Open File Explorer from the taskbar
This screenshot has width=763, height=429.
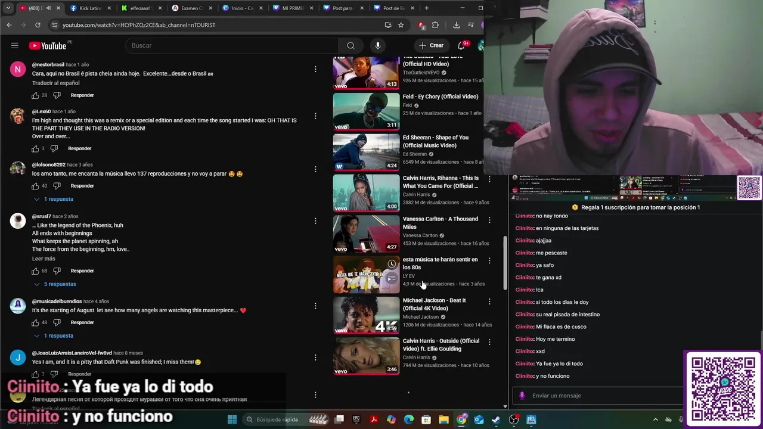pos(443,419)
